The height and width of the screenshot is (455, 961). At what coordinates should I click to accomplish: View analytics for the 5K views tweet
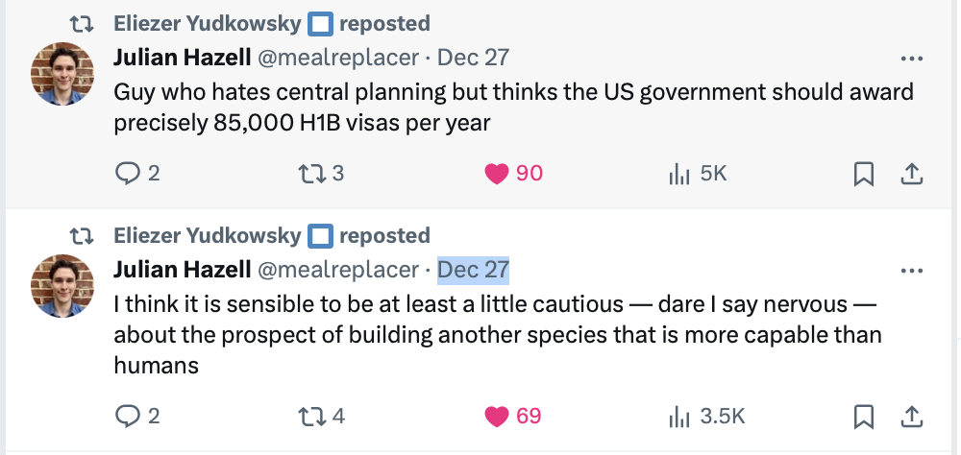[x=698, y=175]
